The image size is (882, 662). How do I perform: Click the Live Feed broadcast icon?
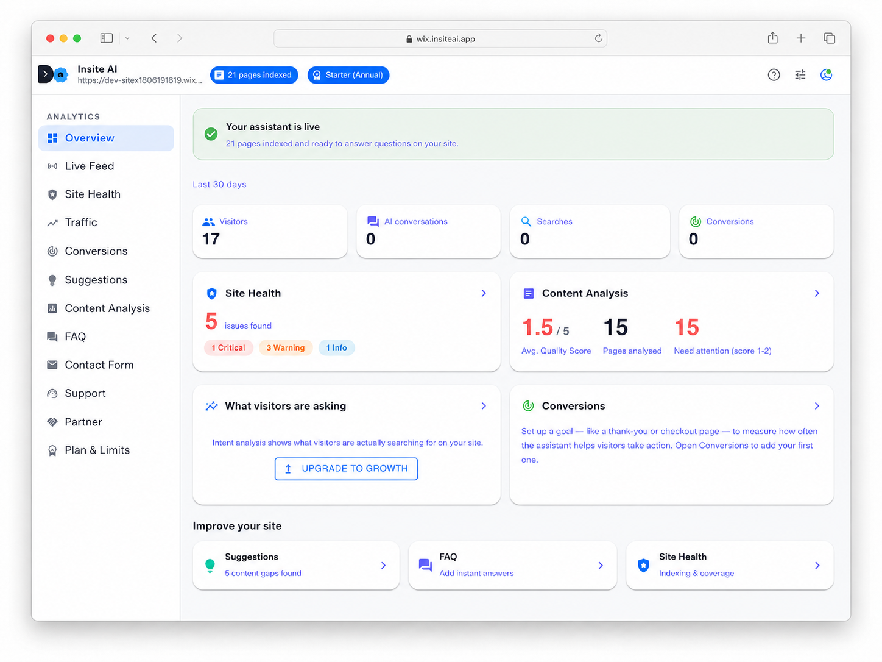[52, 166]
